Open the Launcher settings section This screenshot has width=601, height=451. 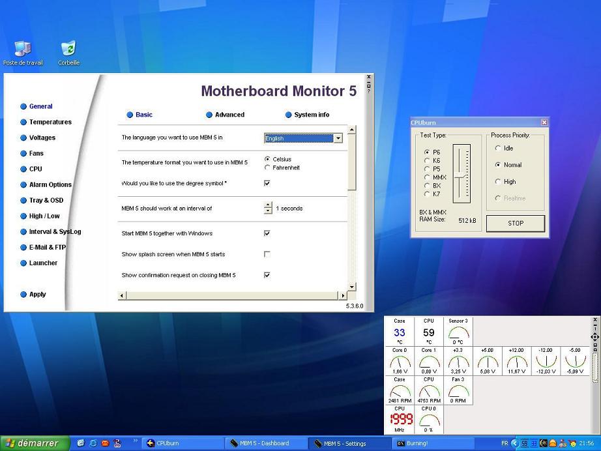pyautogui.click(x=38, y=263)
